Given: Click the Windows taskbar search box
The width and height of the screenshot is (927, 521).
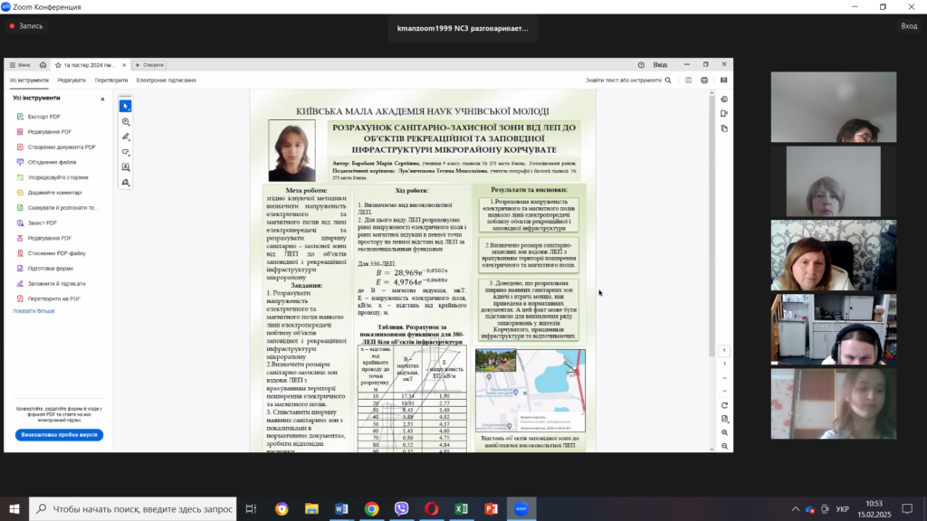Looking at the screenshot, I should [132, 508].
